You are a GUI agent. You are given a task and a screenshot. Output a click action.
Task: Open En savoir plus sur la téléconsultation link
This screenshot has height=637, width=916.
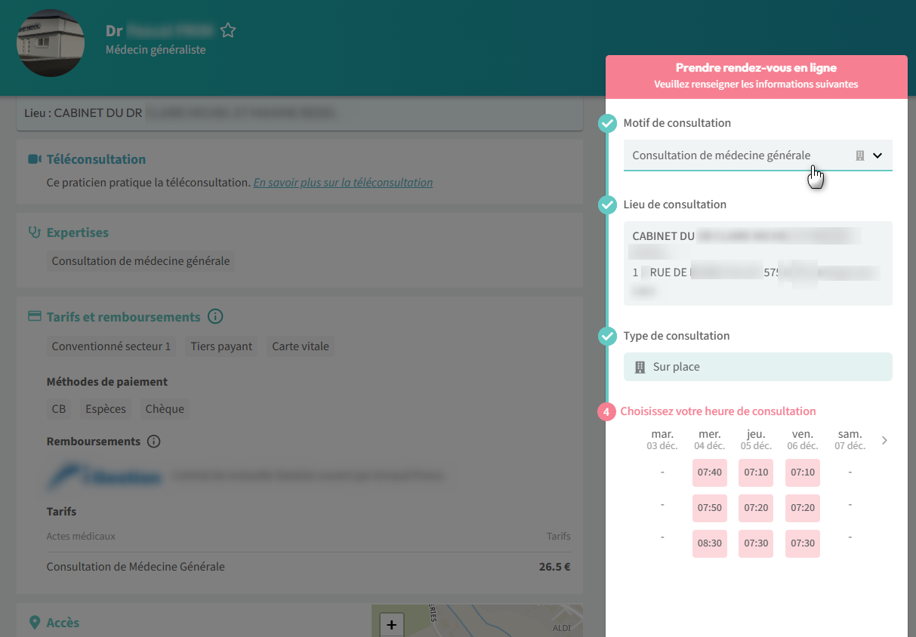tap(343, 183)
